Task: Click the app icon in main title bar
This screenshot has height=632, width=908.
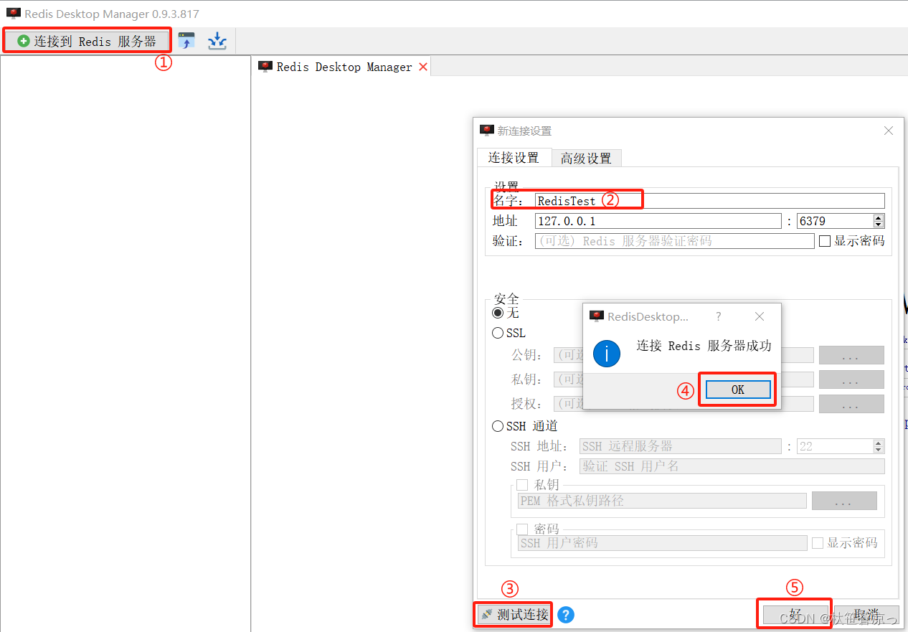Action: [13, 14]
